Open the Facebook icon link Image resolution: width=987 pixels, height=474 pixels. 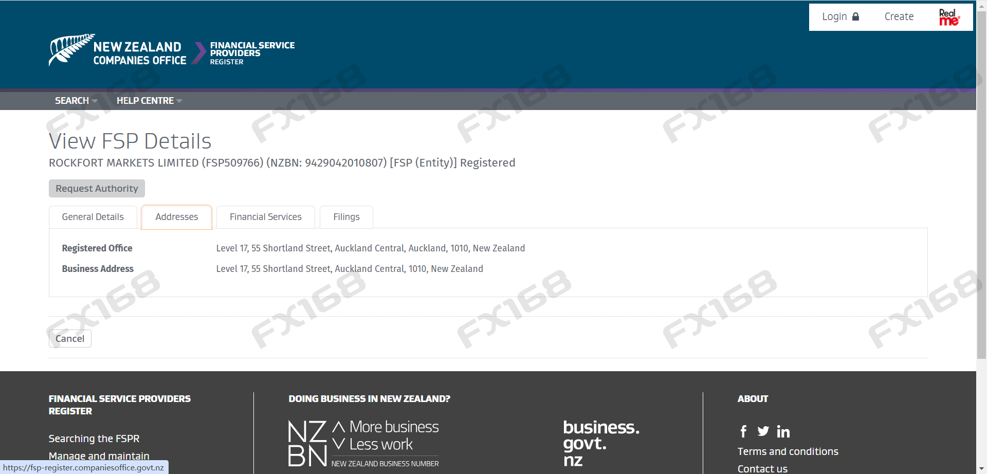[x=743, y=431]
